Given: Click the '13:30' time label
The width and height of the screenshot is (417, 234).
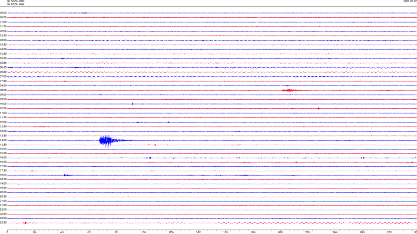Looking at the screenshot, I should 3,136.
